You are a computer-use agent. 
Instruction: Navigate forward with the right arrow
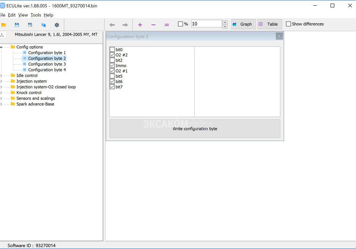tap(125, 25)
